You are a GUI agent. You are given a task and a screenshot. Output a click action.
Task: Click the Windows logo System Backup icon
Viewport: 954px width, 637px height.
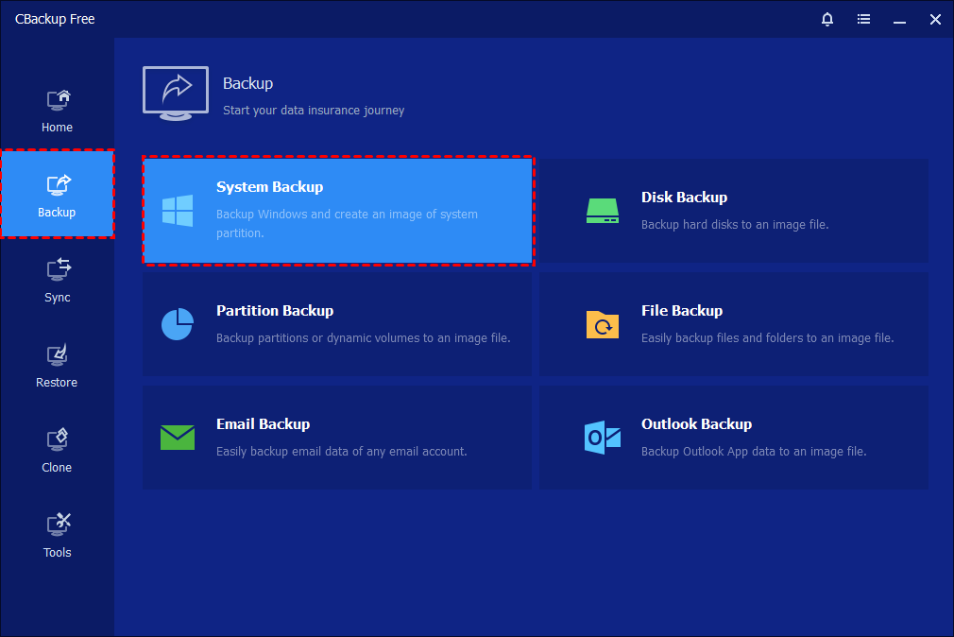pos(178,211)
